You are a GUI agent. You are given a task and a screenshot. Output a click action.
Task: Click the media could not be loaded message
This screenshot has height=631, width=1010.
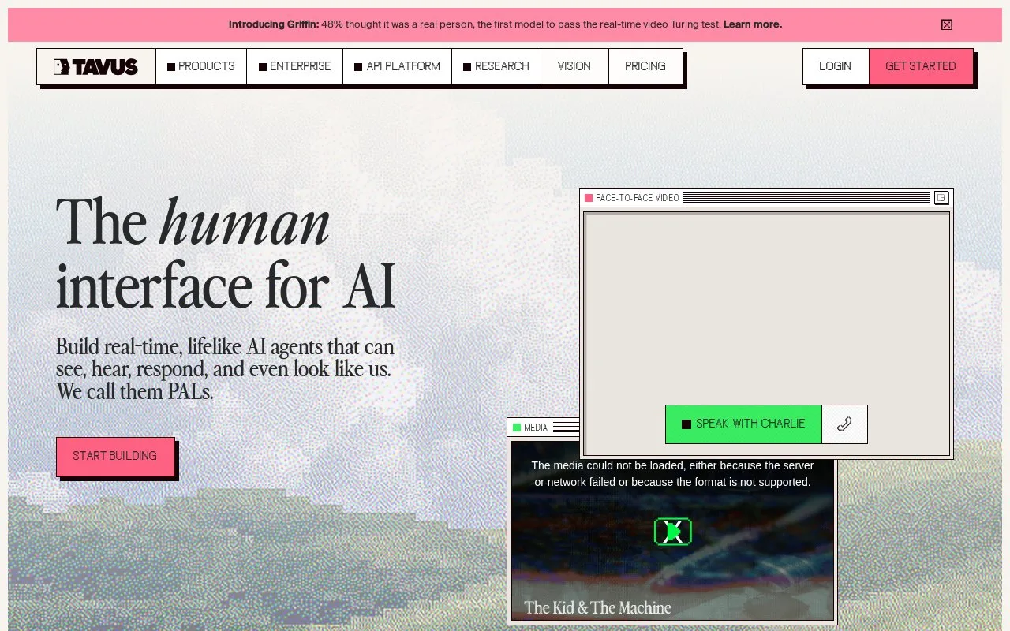[672, 474]
